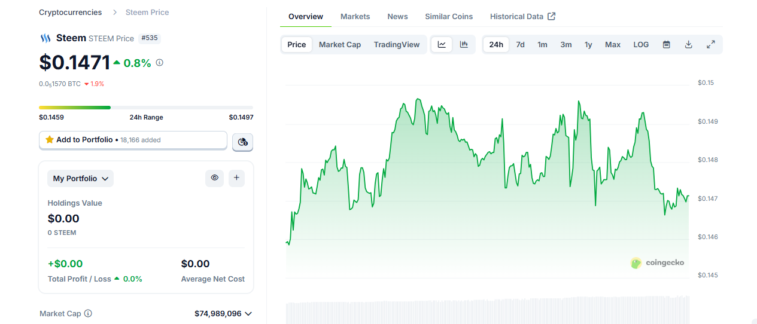Open the Overview tab

(306, 16)
